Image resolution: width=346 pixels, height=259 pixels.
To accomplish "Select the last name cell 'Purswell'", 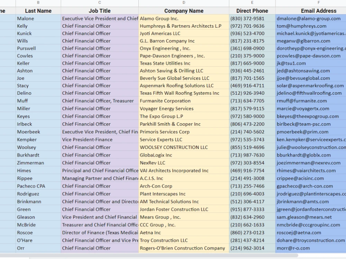I will (x=38, y=48).
